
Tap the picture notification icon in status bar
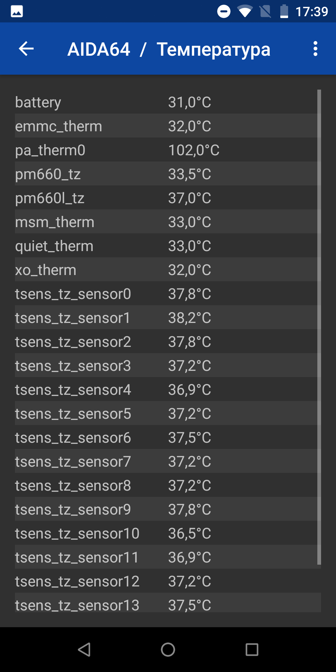(x=17, y=12)
